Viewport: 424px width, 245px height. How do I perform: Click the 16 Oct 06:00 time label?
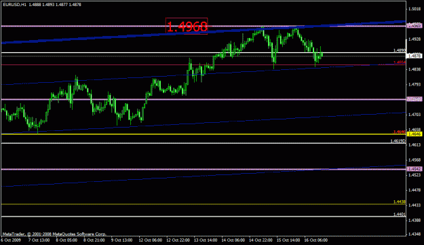[x=316, y=240]
